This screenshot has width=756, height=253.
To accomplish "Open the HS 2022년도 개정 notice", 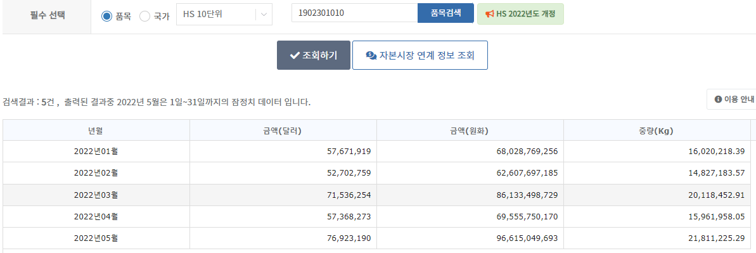I will [520, 14].
